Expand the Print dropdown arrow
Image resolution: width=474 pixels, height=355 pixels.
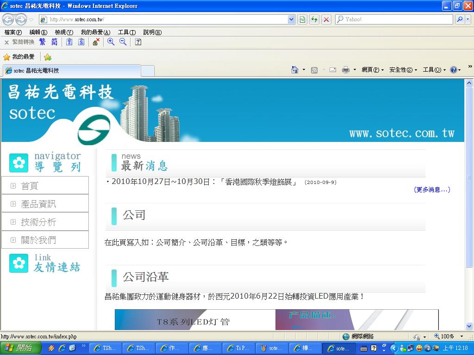(355, 70)
